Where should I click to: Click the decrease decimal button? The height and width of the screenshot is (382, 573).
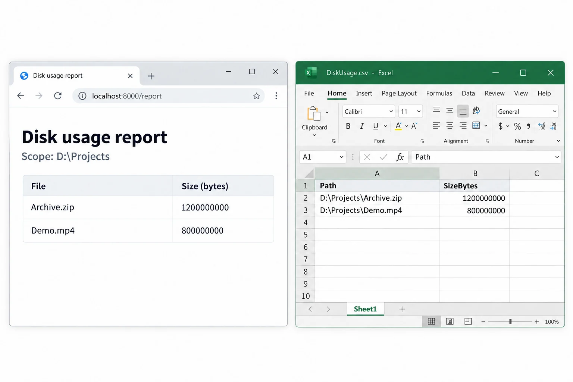pyautogui.click(x=553, y=126)
